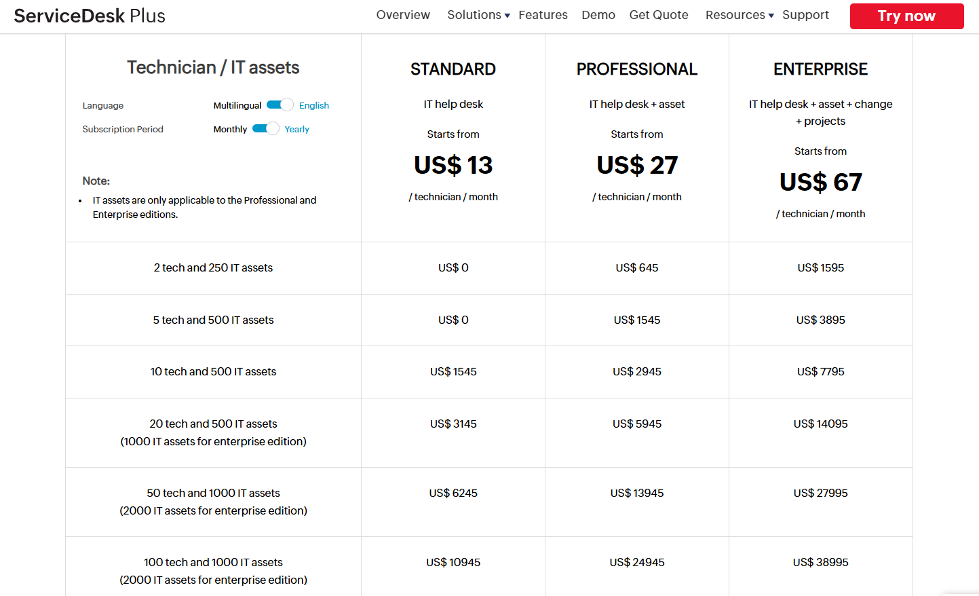
Task: Select the English language label
Action: 314,105
